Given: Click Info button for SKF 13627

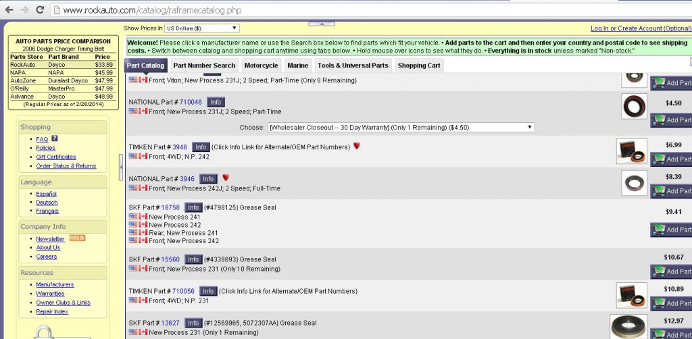Looking at the screenshot, I should (x=193, y=323).
